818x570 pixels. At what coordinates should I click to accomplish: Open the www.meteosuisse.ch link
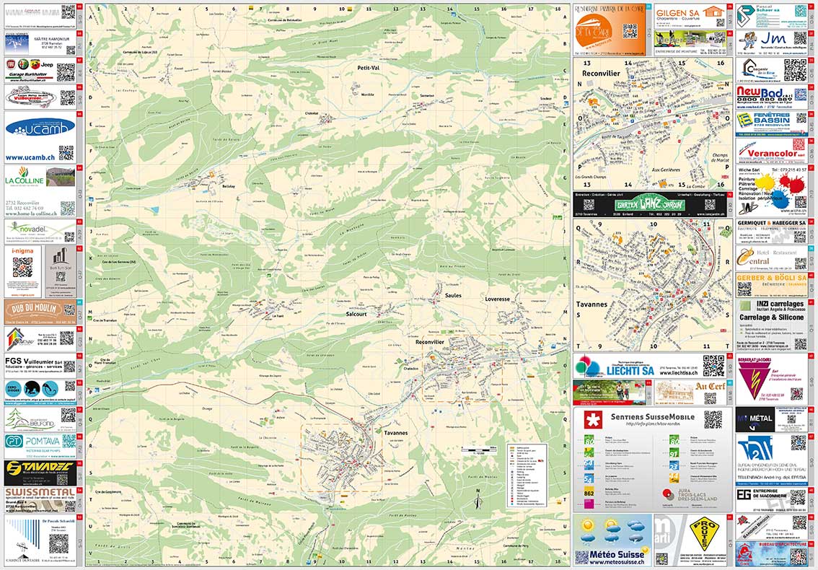pos(619,562)
